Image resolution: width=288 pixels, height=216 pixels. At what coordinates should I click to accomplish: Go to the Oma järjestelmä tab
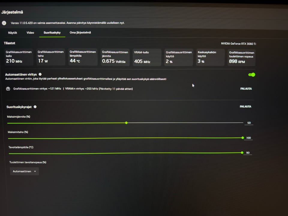pyautogui.click(x=80, y=32)
